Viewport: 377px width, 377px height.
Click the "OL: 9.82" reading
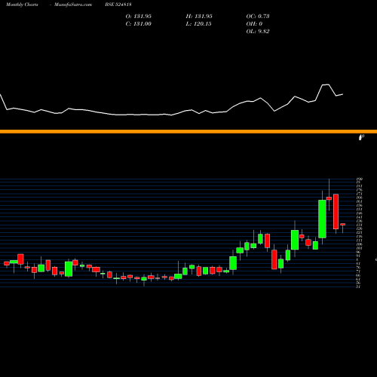tap(258, 32)
